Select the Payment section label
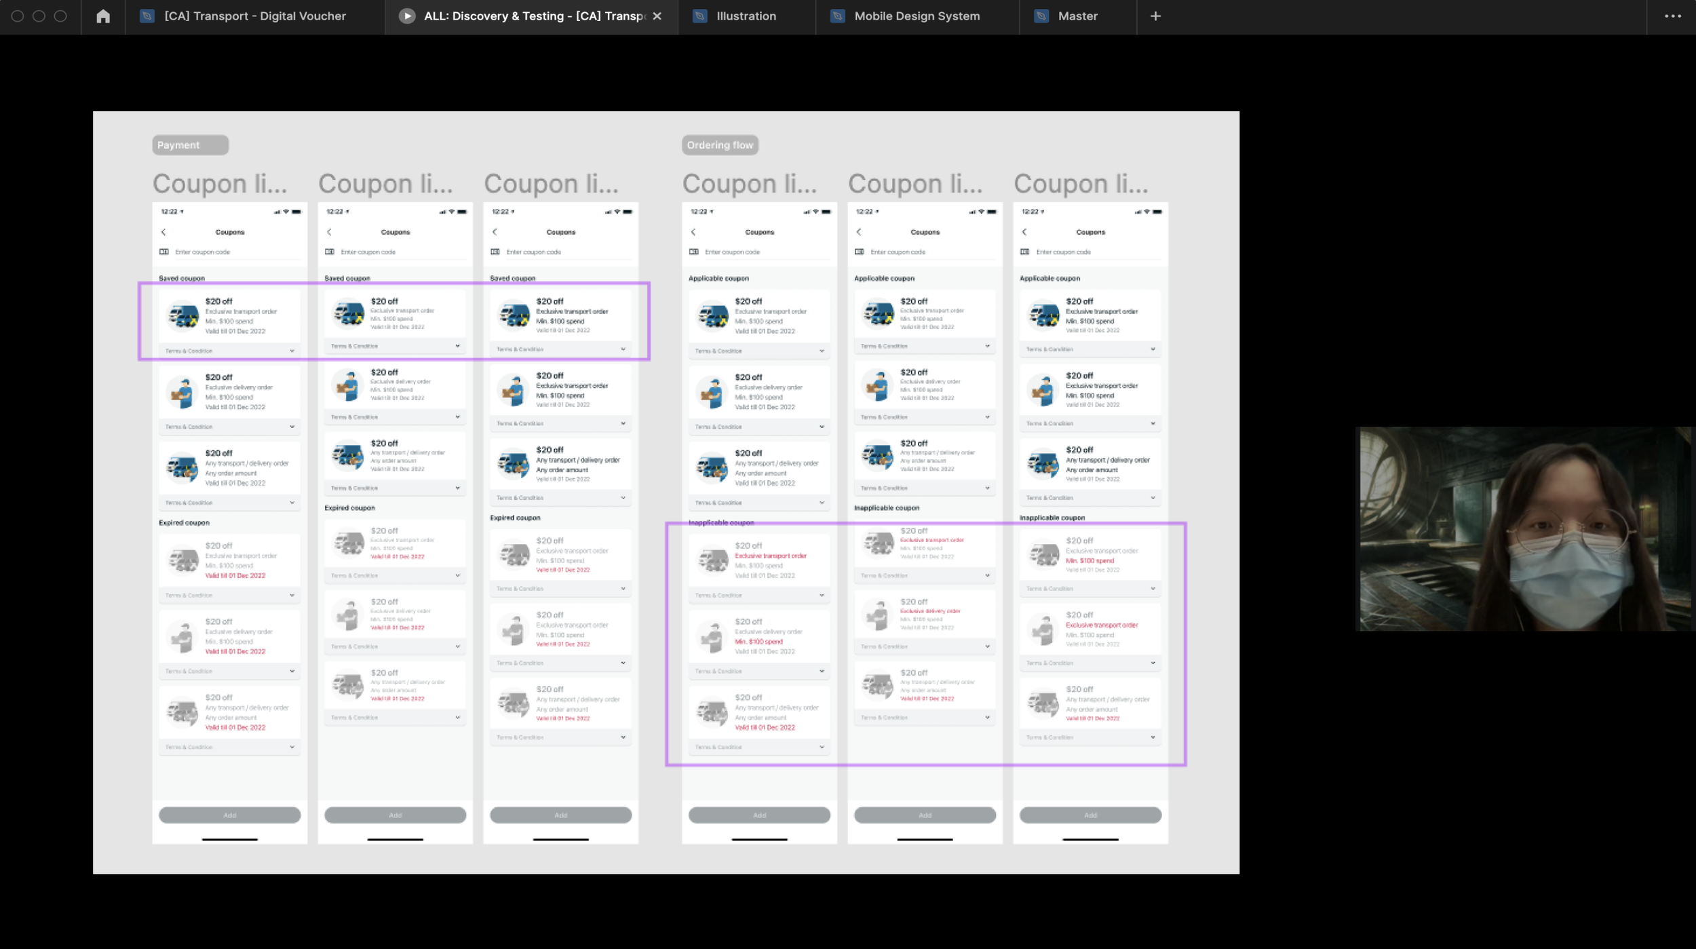The width and height of the screenshot is (1696, 949). coord(189,145)
